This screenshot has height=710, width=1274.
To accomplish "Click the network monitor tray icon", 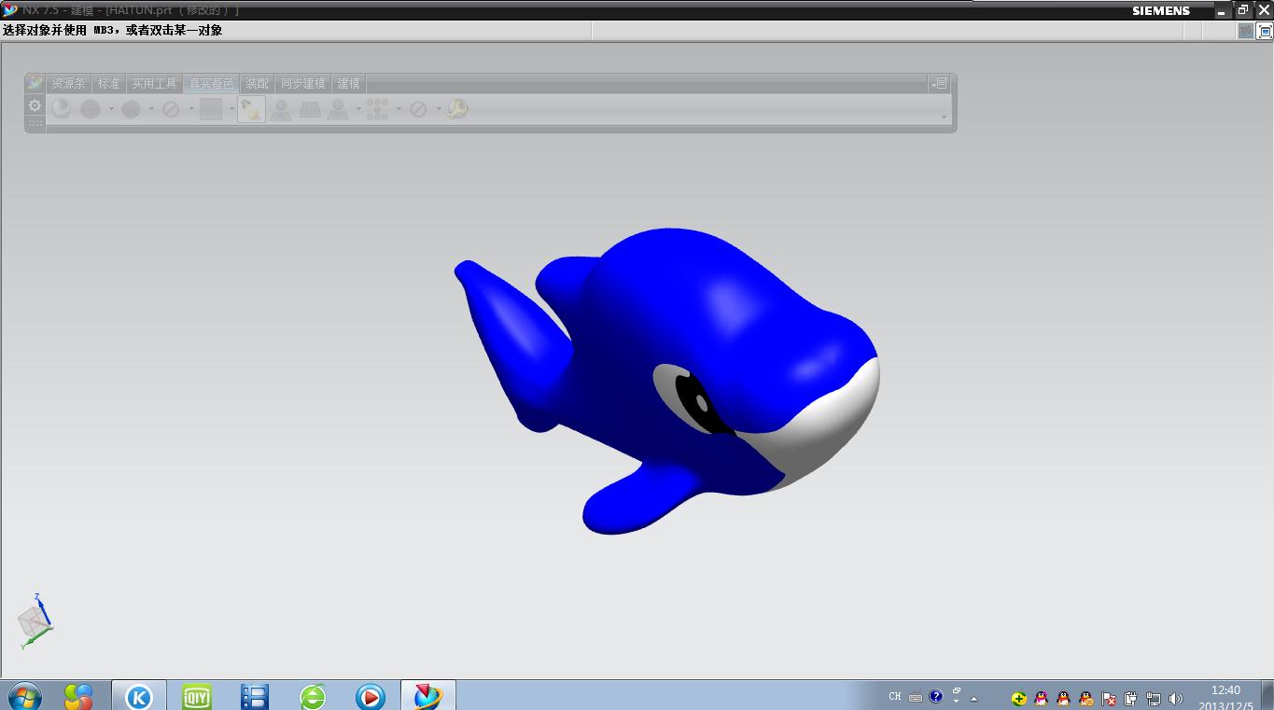I will pyautogui.click(x=1154, y=698).
